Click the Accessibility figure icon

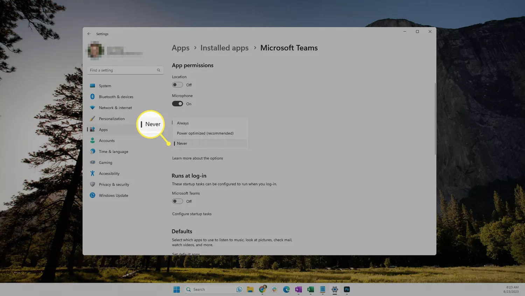tap(92, 173)
